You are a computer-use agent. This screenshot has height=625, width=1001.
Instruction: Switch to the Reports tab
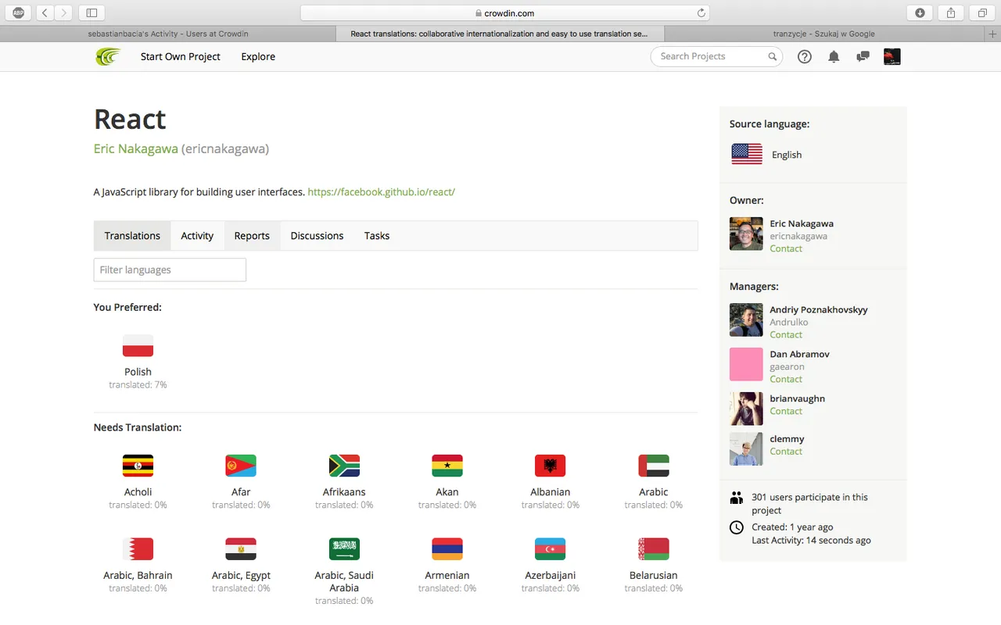point(252,236)
